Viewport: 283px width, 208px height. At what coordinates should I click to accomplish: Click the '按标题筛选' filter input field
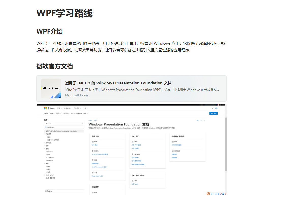pos(64,127)
